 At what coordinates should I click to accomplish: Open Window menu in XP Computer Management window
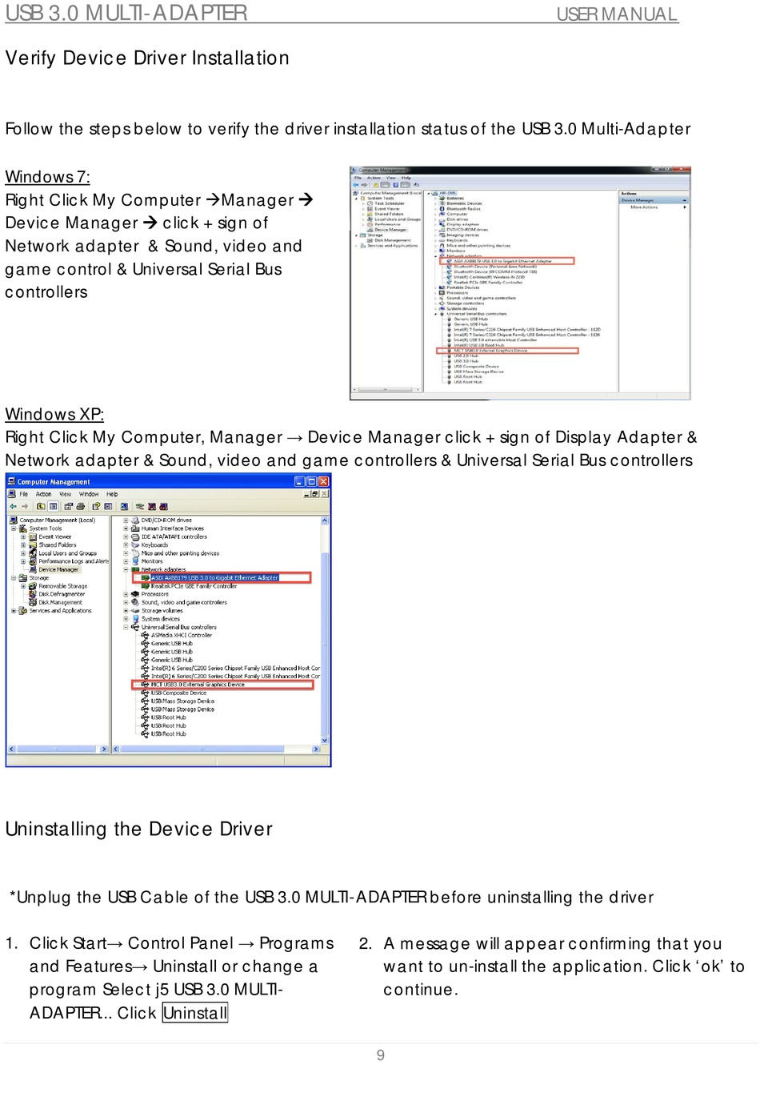89,494
